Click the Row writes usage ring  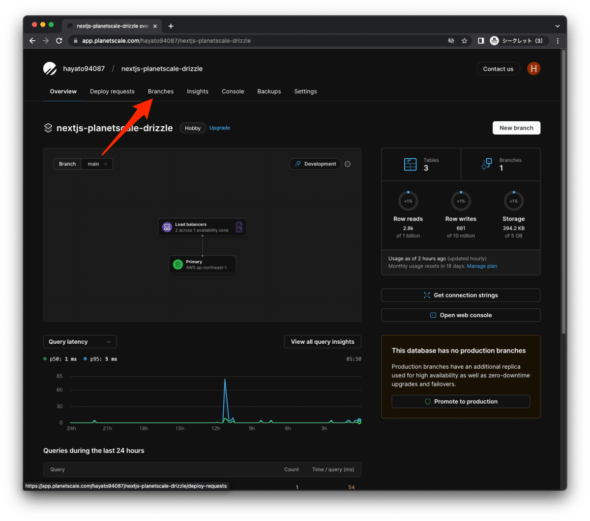[461, 200]
